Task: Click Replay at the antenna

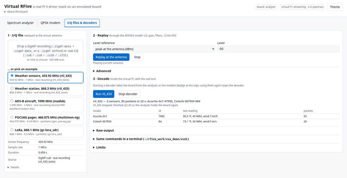Action: (111, 57)
